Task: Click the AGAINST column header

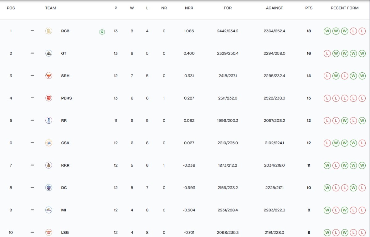Action: [x=274, y=8]
